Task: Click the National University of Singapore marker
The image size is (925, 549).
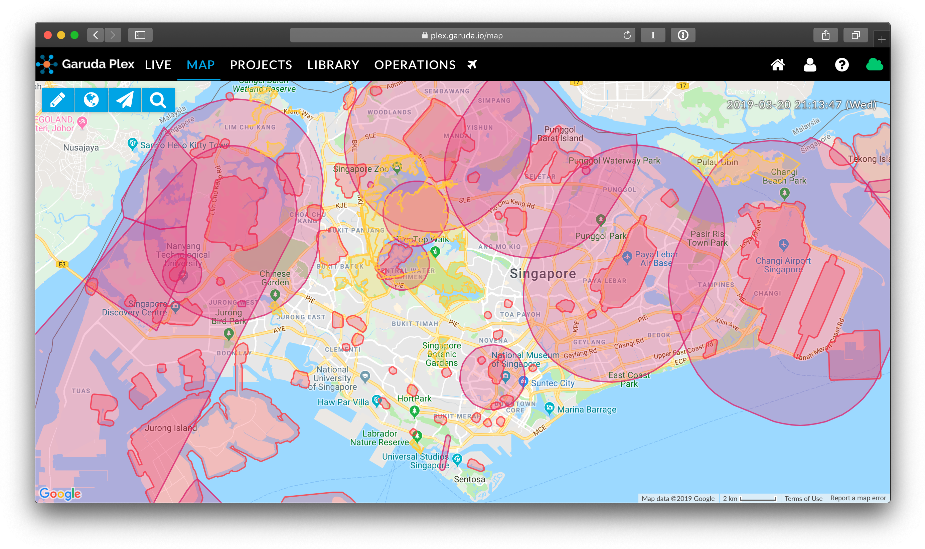Action: tap(365, 377)
